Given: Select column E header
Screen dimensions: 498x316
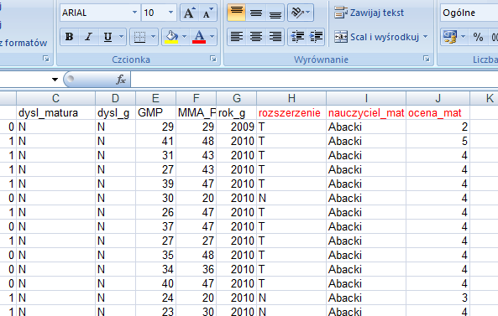Looking at the screenshot, I should pos(155,98).
